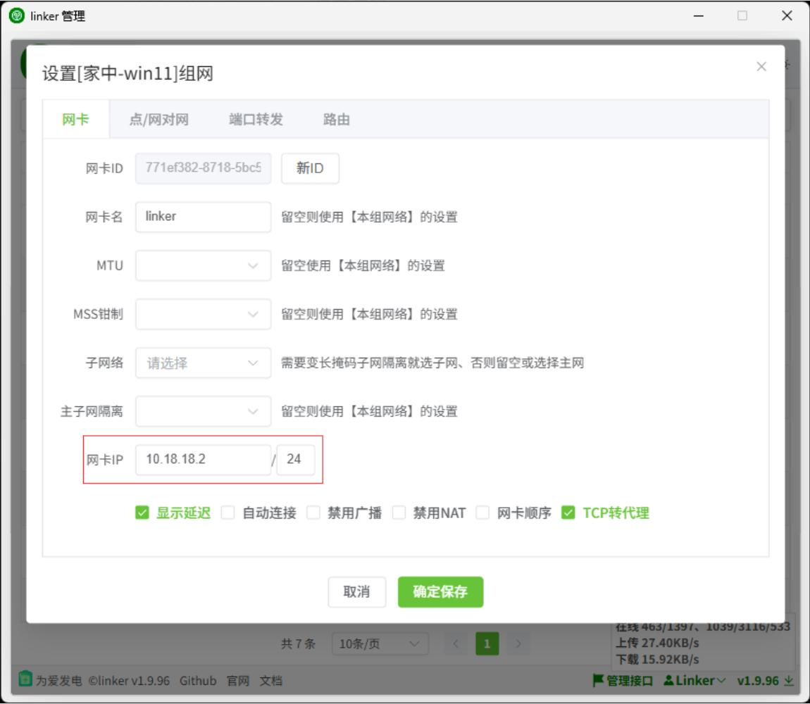Enable the 网卡顺序 checkbox
Image resolution: width=810 pixels, height=704 pixels.
click(x=482, y=513)
